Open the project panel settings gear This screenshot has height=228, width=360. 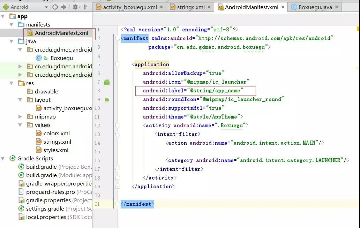point(76,7)
